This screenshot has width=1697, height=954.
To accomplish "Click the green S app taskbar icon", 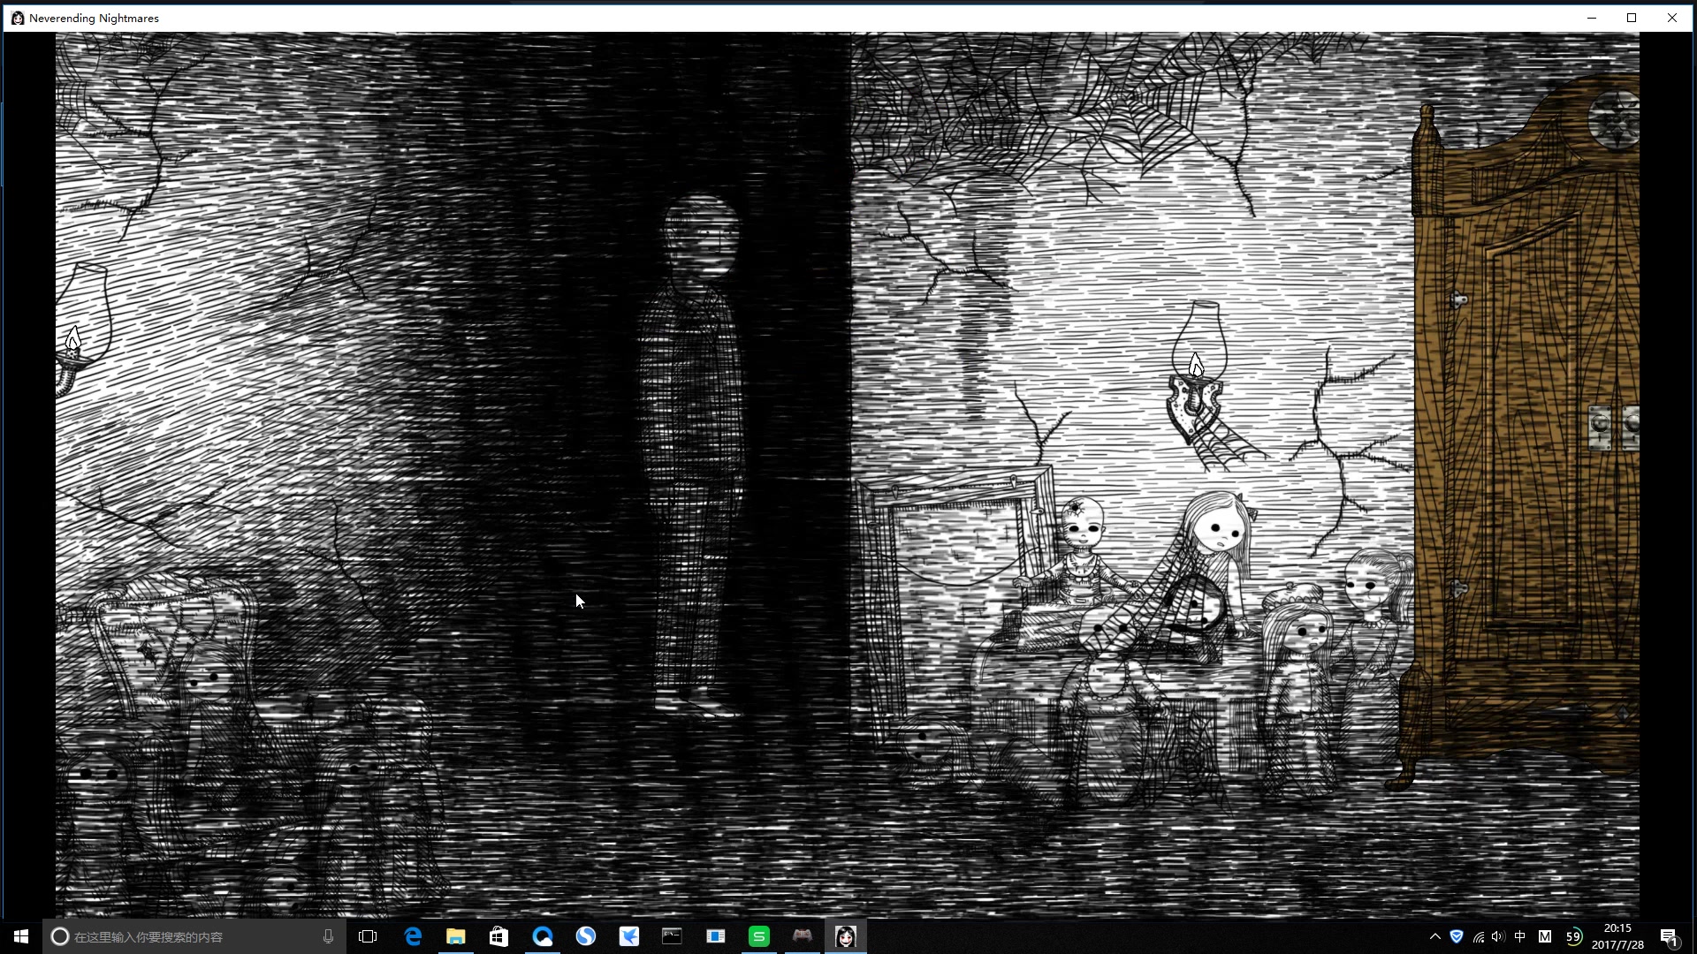I will pos(759,936).
